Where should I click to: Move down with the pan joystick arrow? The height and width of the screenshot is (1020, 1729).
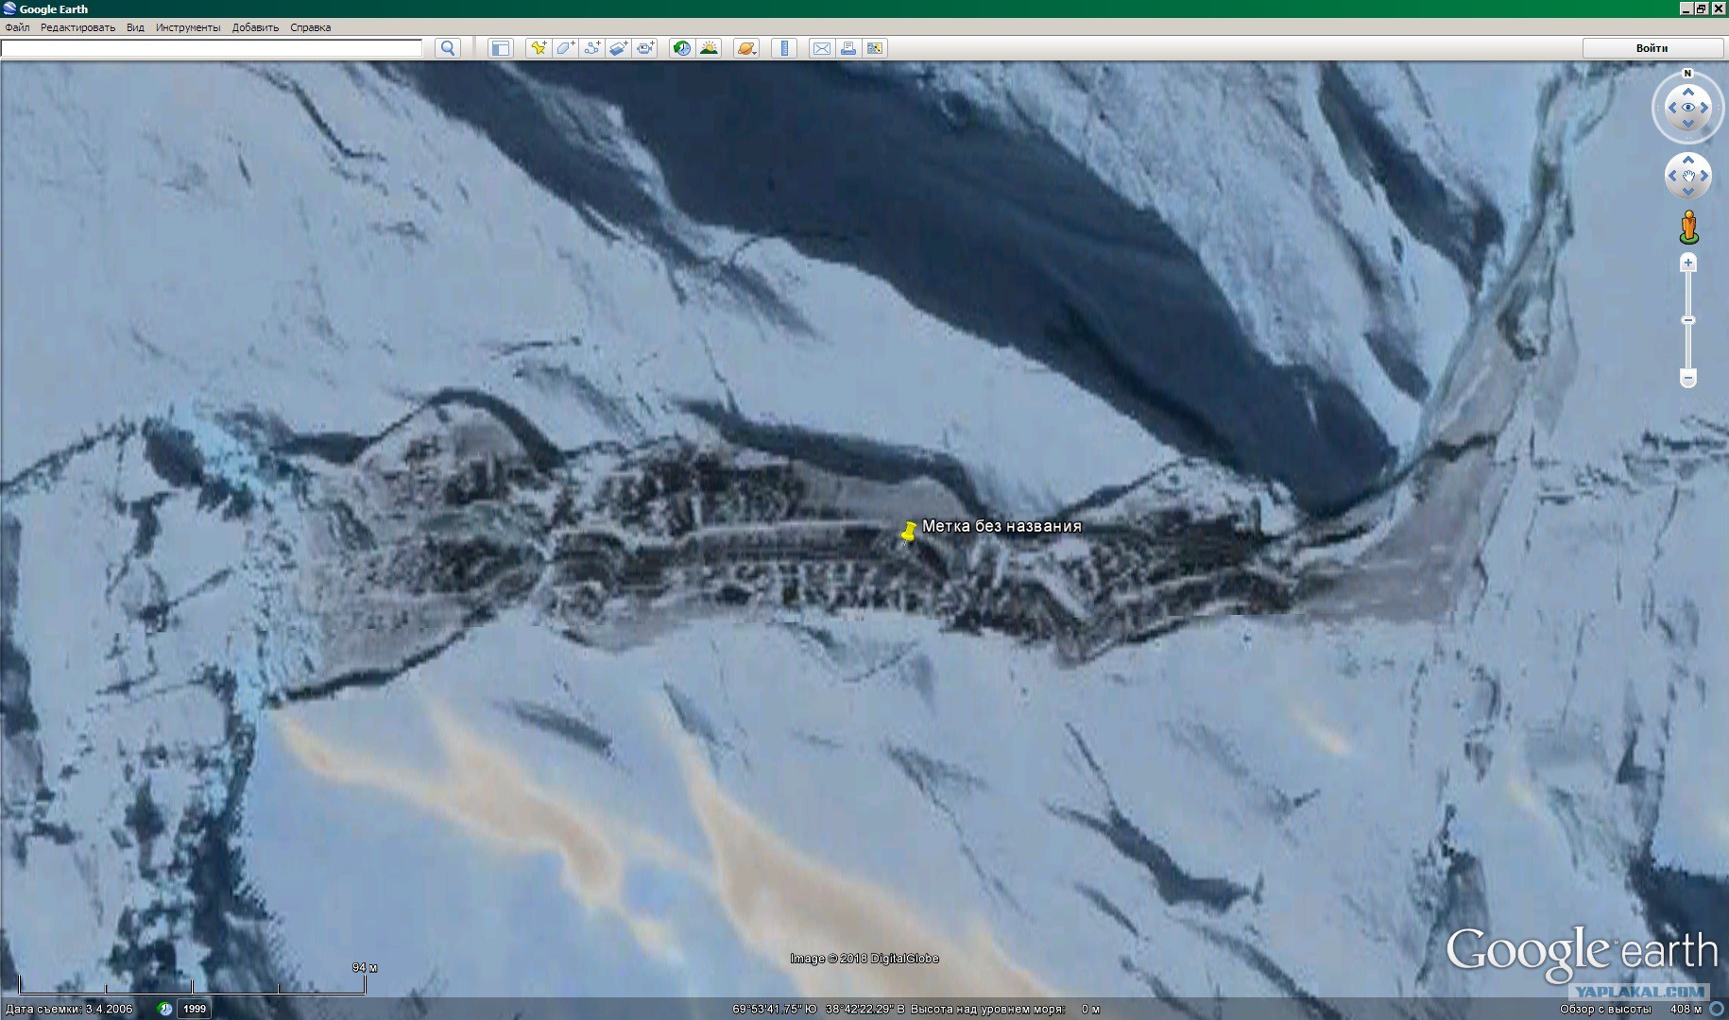point(1688,191)
